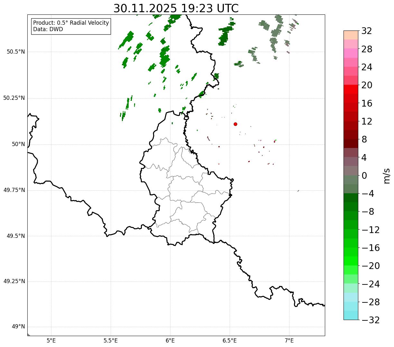Click the colorbar label −32
394x347 pixels.
click(371, 320)
